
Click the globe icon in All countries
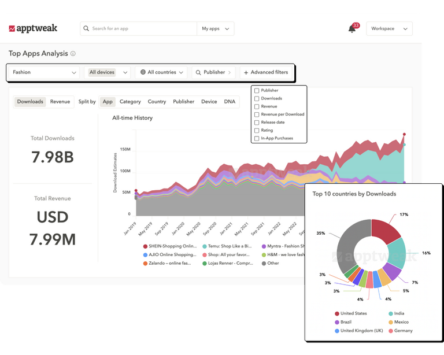coord(143,72)
